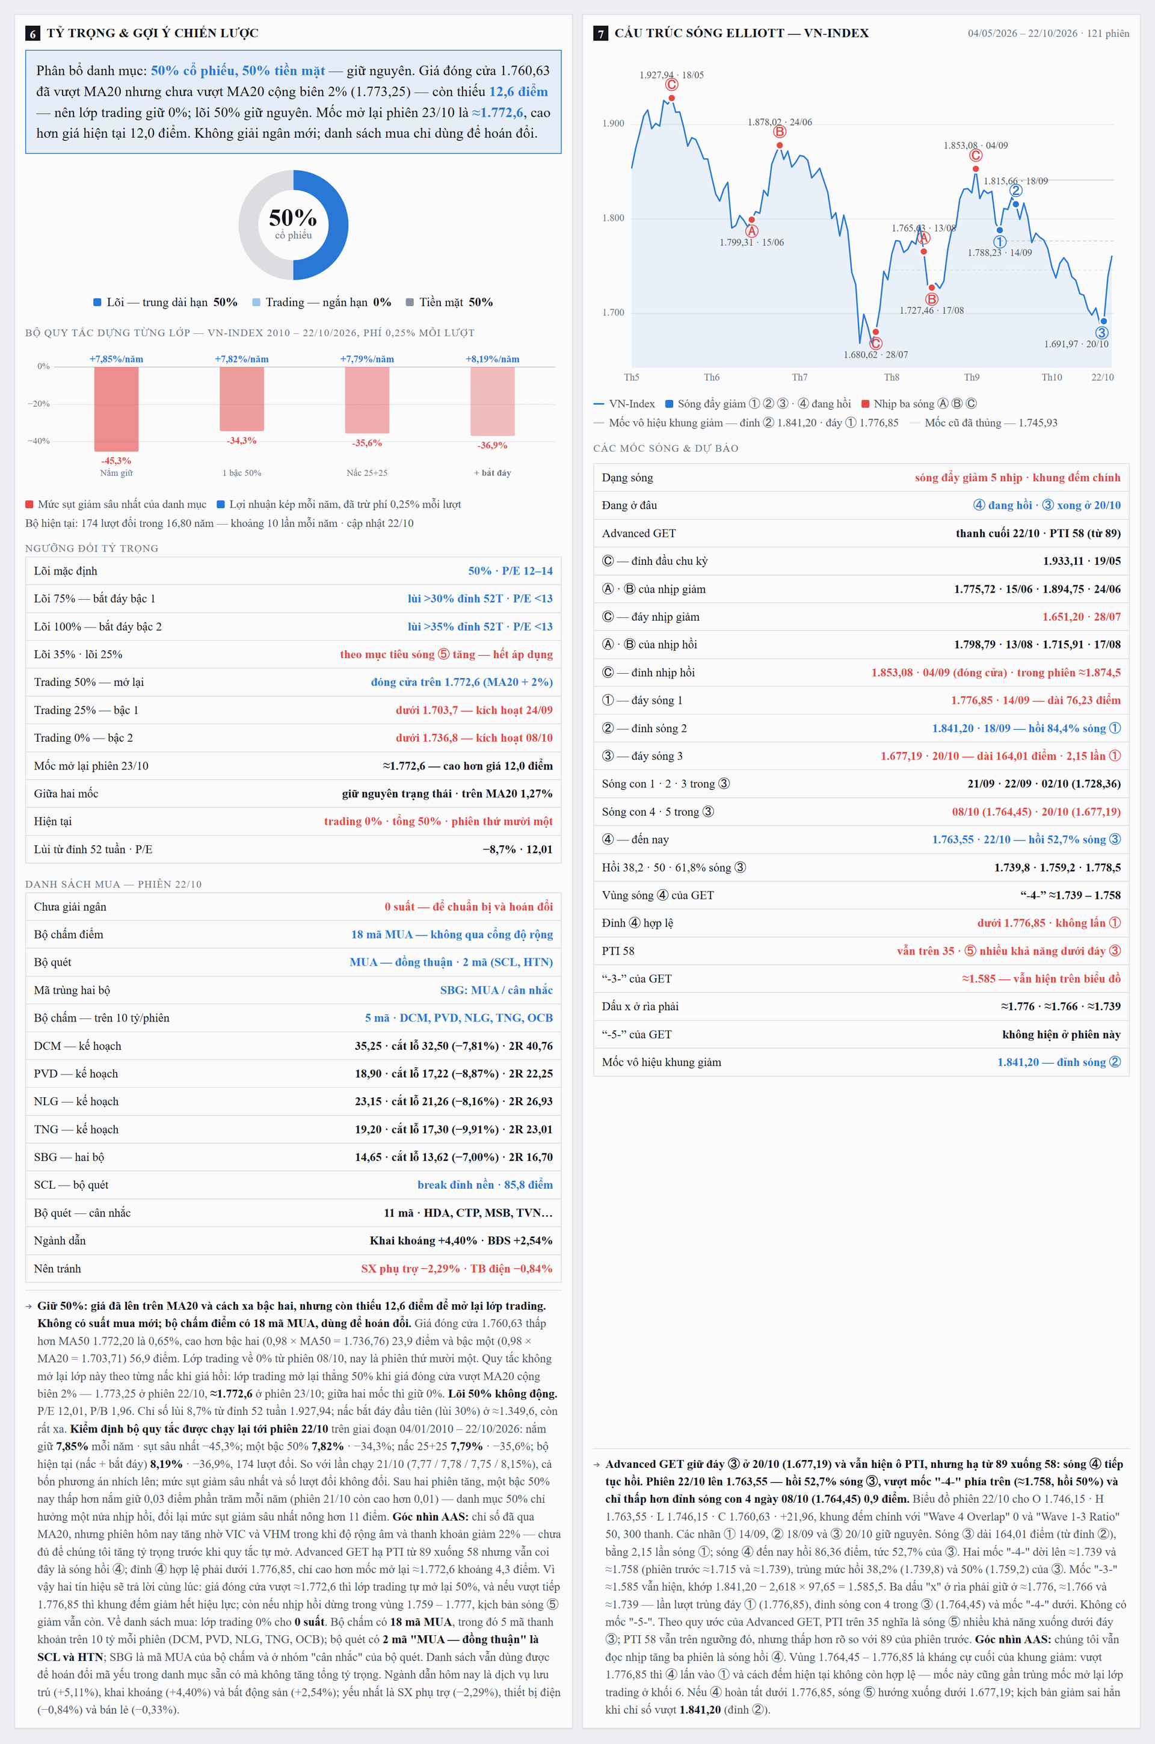
Task: Click 'thanh cuối 22/10 · PTI 58 (từ 89)' value
Action: click(1038, 533)
